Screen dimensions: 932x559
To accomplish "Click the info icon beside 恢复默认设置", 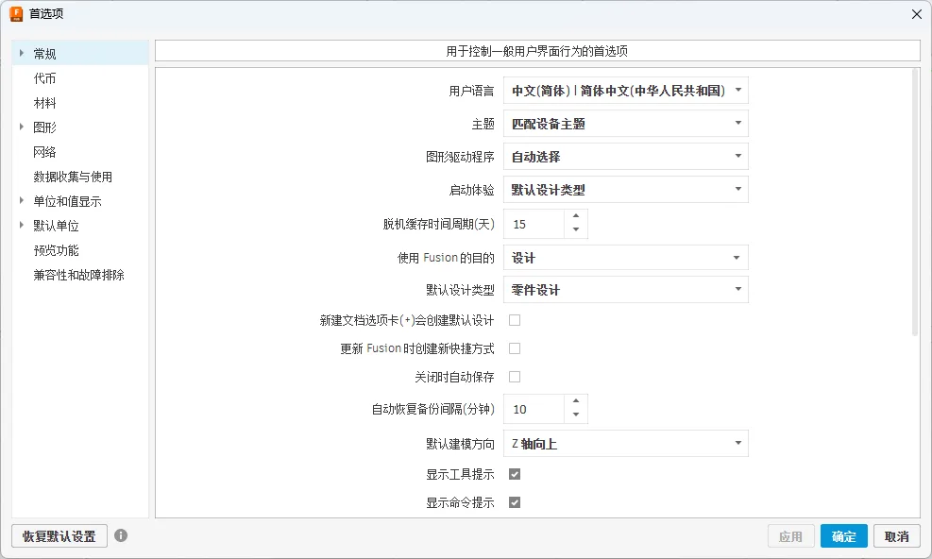I will [121, 535].
